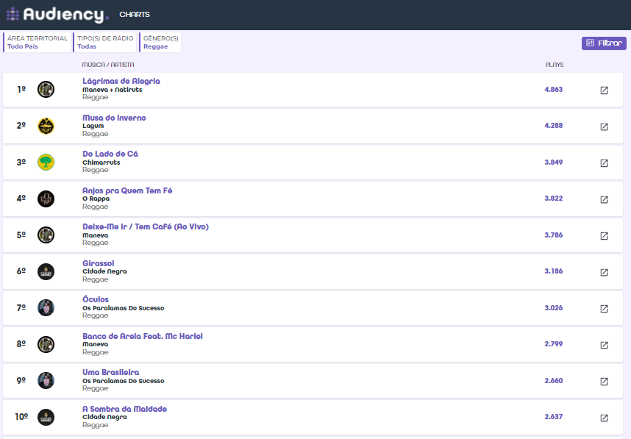631x439 pixels.
Task: Open external link for Musa do Inverno
Action: pos(604,126)
